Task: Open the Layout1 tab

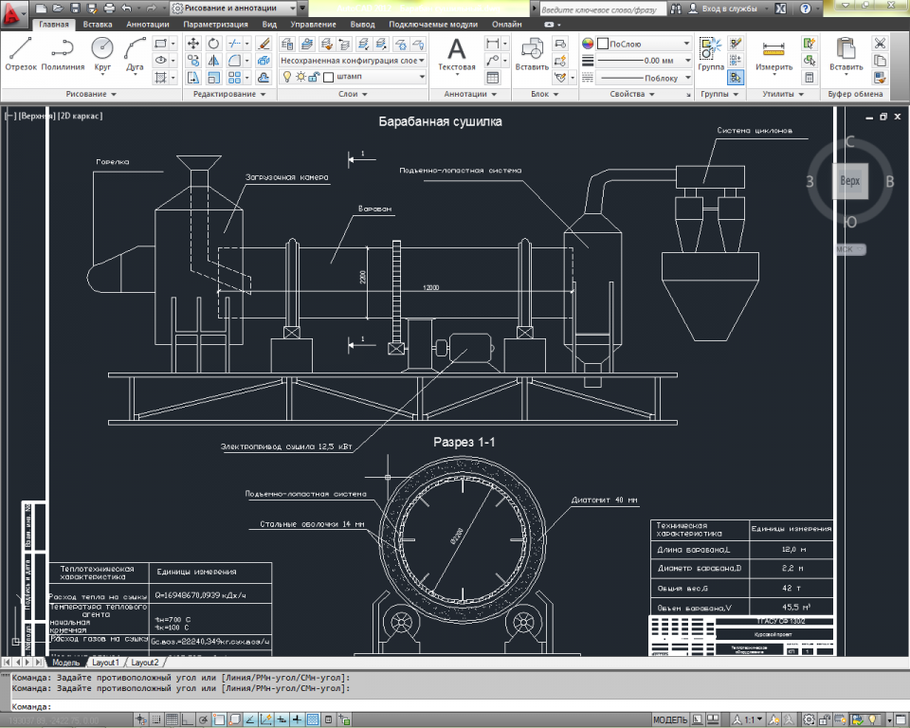Action: (105, 663)
